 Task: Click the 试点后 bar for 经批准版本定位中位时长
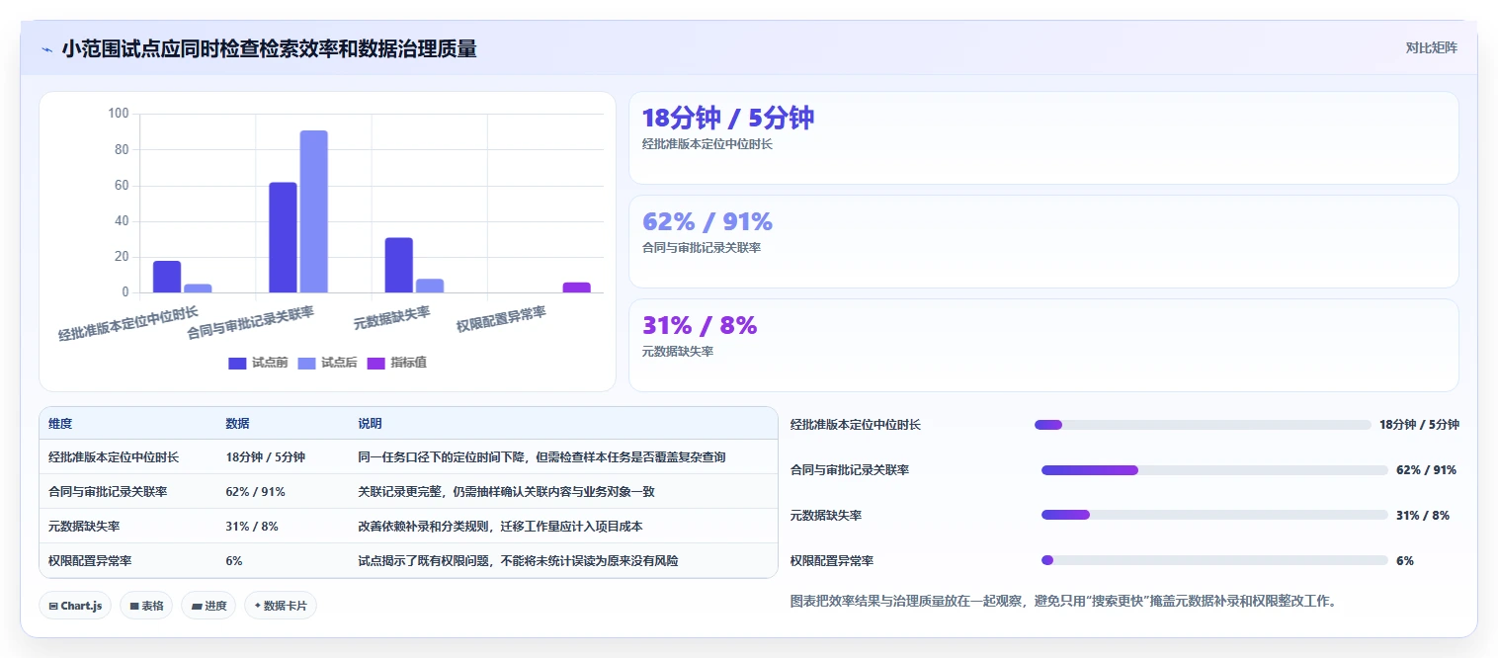point(198,288)
